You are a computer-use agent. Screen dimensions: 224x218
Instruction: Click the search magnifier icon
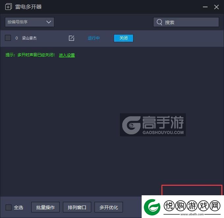tap(159, 22)
